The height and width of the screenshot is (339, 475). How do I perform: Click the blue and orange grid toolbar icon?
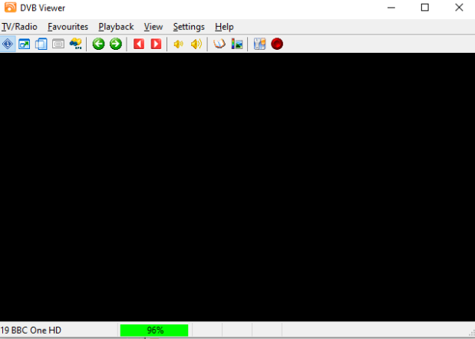click(259, 44)
